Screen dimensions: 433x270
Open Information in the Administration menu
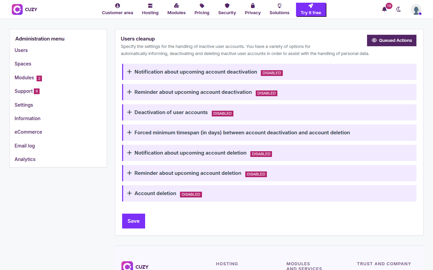(x=27, y=118)
